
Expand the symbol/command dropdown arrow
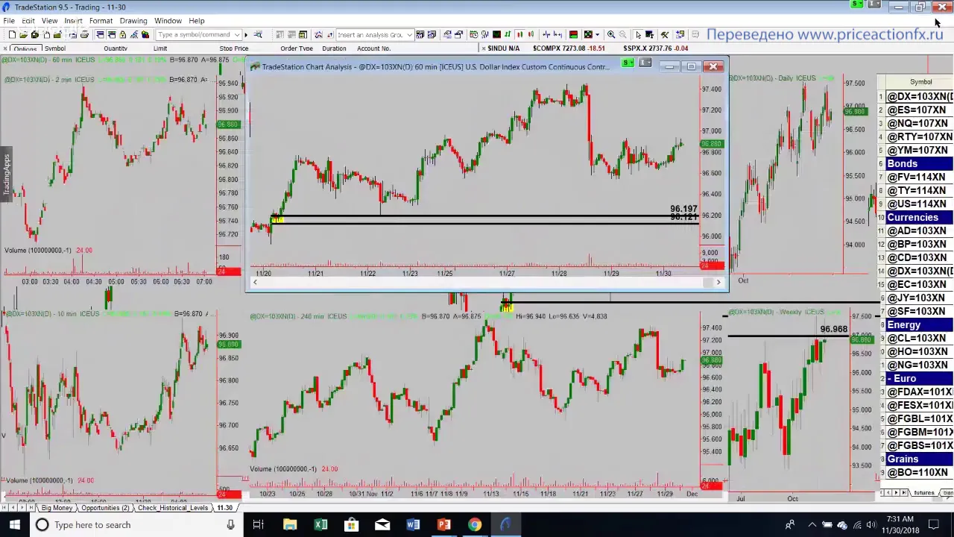(x=237, y=35)
